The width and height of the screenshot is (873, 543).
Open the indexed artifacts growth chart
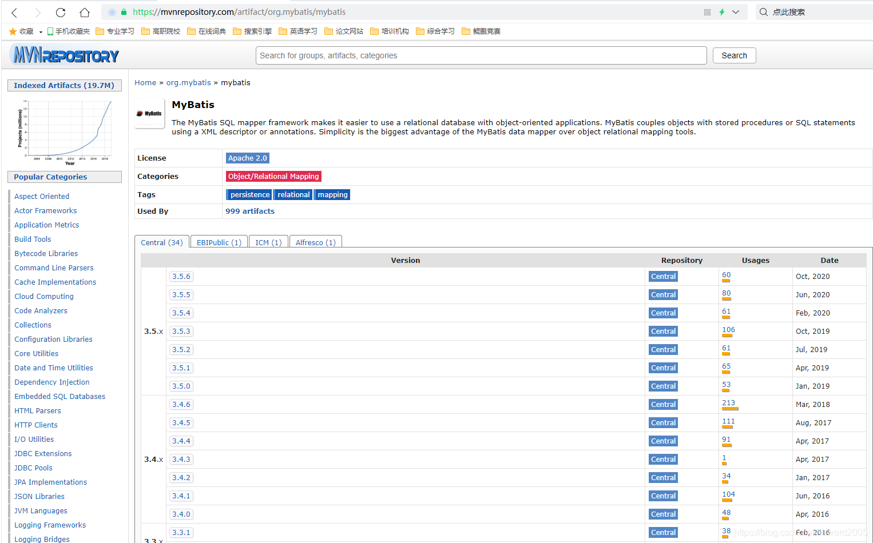coord(65,132)
